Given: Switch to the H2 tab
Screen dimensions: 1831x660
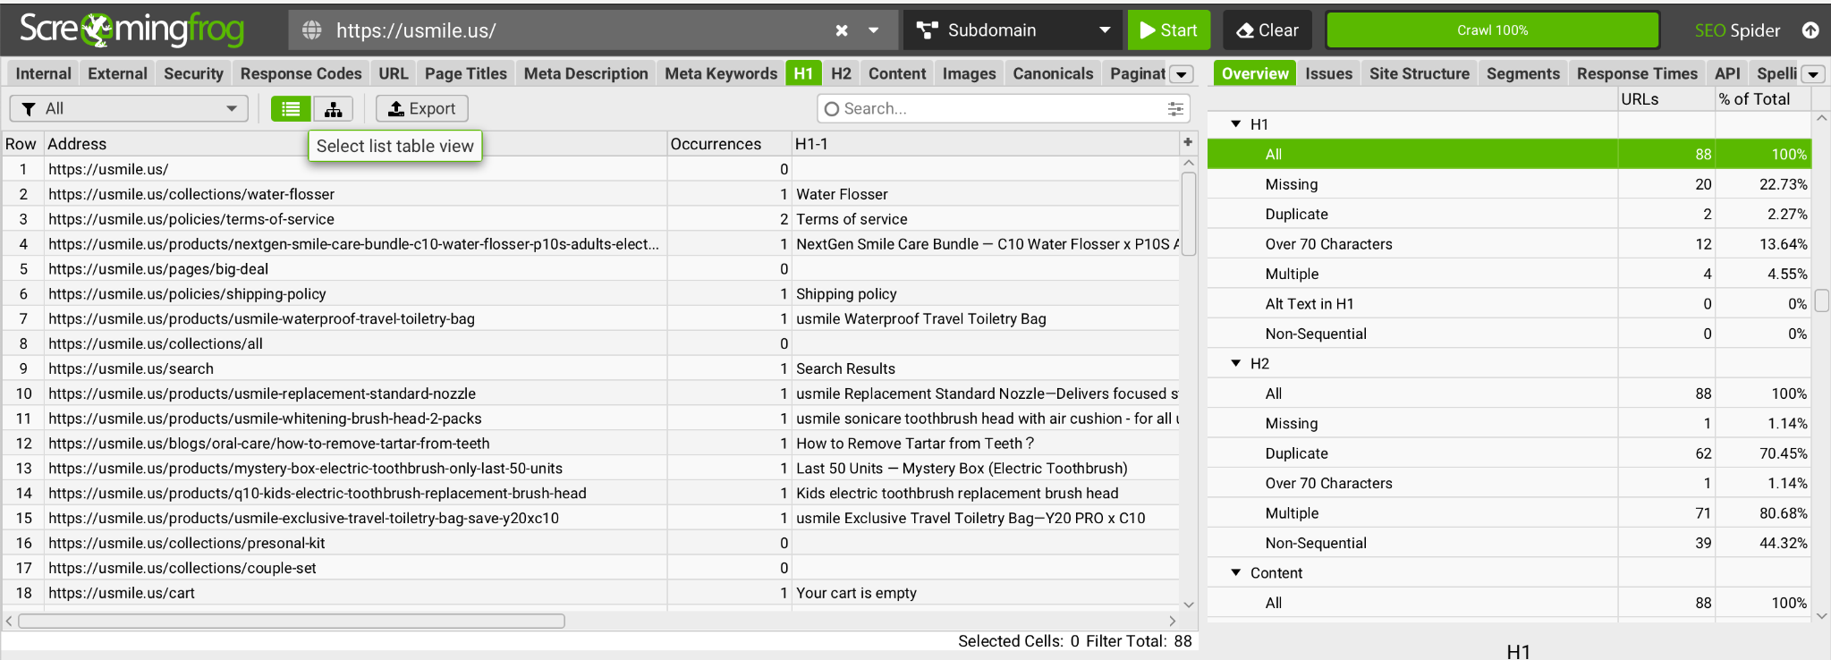Looking at the screenshot, I should point(841,73).
